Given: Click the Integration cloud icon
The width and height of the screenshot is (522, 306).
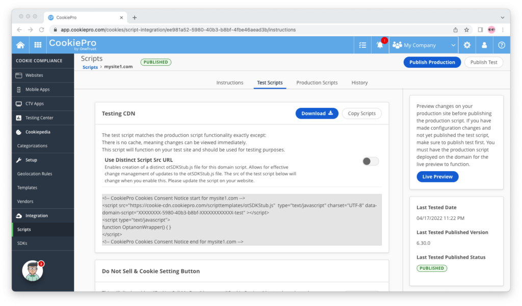Looking at the screenshot, I should 19,215.
